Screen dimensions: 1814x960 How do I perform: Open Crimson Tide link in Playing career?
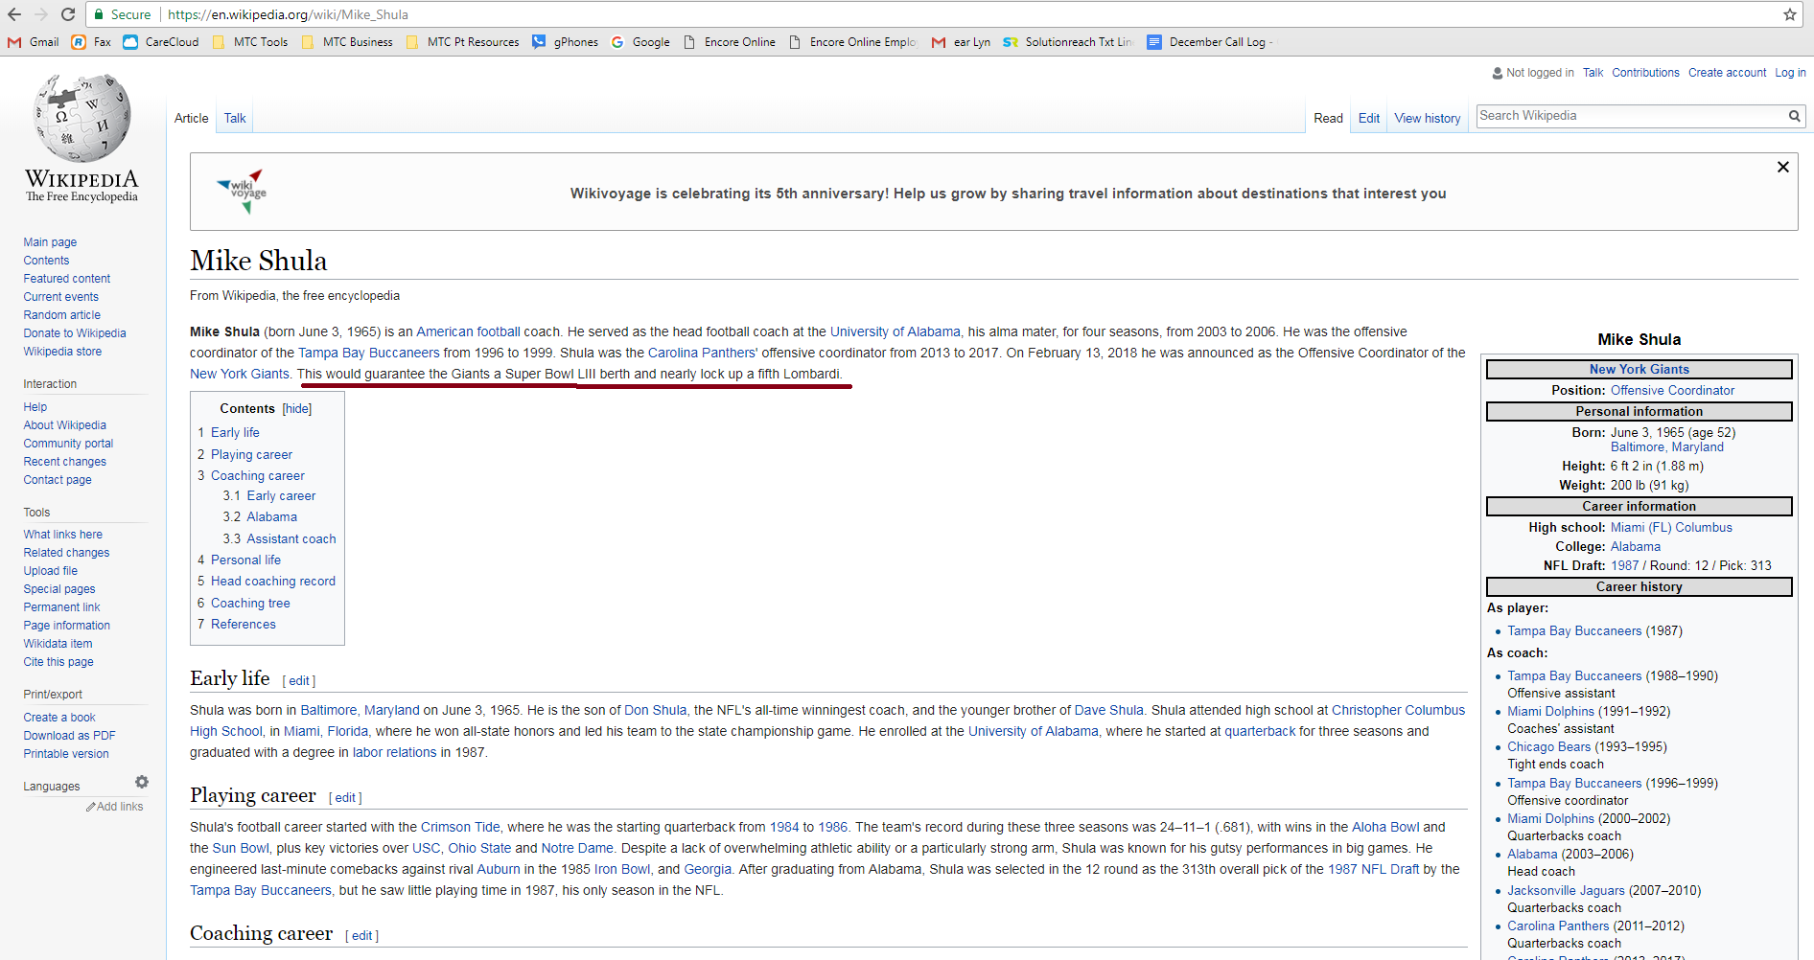point(460,828)
